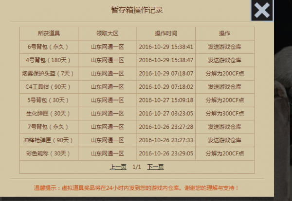
Task: Close the 暂存箱操作记录 dialog
Action: pyautogui.click(x=262, y=10)
